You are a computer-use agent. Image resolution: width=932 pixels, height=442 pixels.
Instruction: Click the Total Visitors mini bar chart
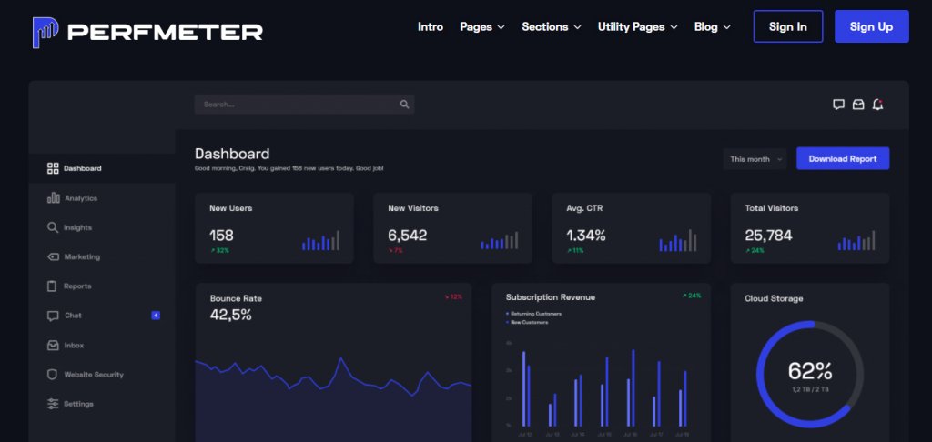856,241
